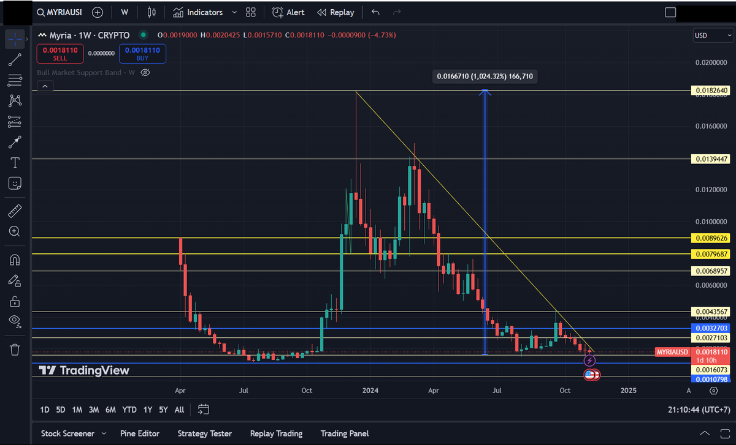Open go to date calendar
Viewport: 736px width, 445px height.
(204, 409)
